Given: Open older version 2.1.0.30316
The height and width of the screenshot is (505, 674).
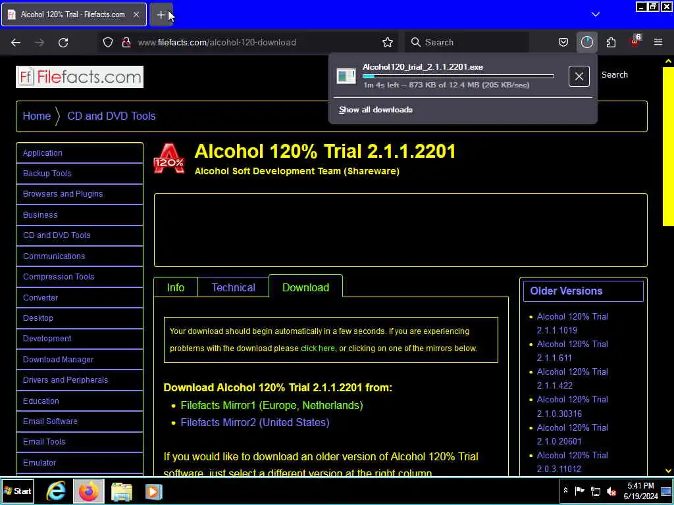Looking at the screenshot, I should pyautogui.click(x=572, y=406).
